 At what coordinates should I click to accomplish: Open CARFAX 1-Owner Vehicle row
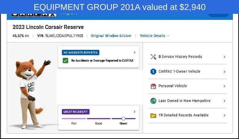187,71
